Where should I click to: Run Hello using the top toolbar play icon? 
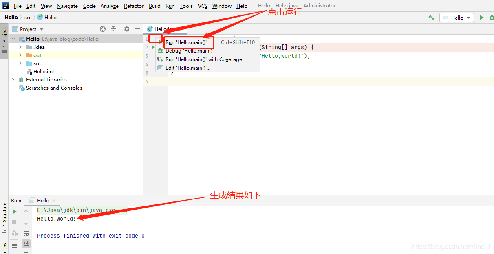pos(481,18)
